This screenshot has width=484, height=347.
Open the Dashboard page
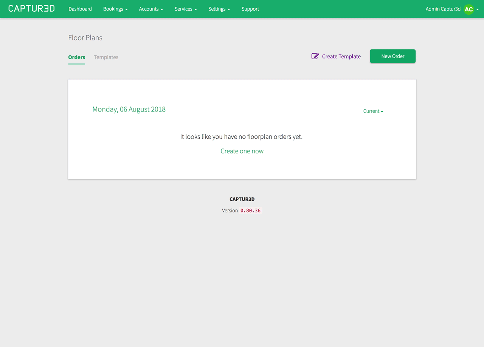tap(80, 9)
